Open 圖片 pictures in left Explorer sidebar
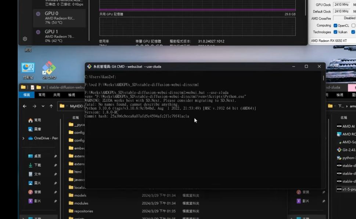Screen dimensions: 356x219 click(x=35, y=183)
